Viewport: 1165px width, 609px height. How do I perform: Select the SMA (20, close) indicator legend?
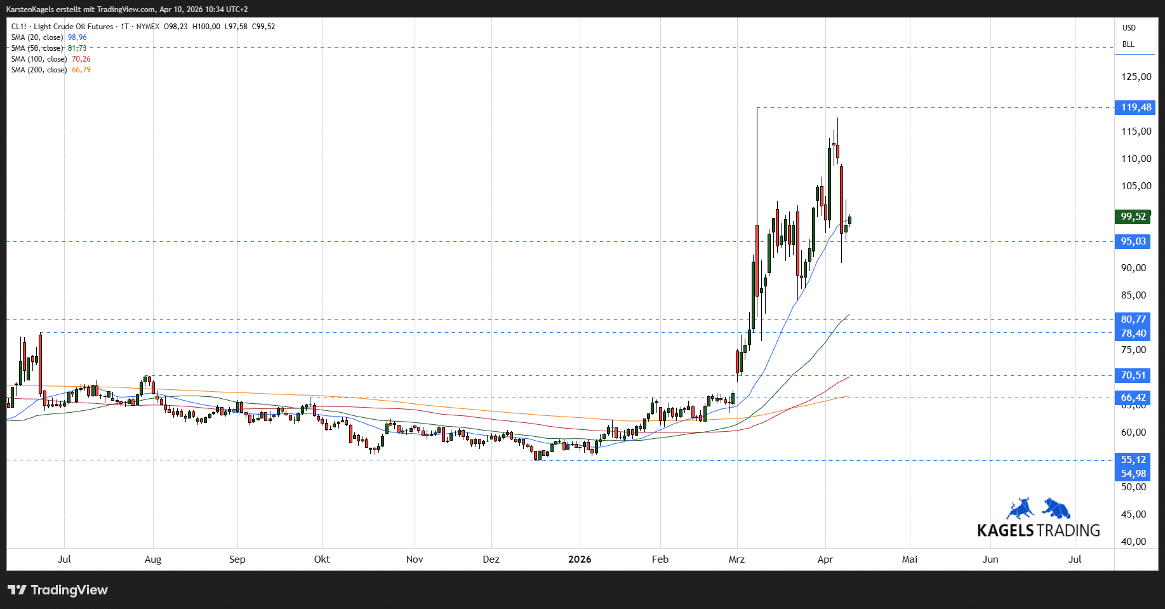pos(37,37)
